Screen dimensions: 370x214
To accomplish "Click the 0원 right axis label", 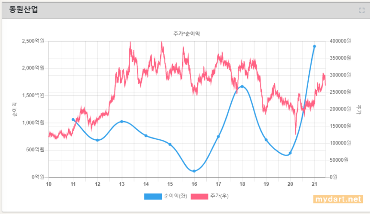I will [x=334, y=177].
